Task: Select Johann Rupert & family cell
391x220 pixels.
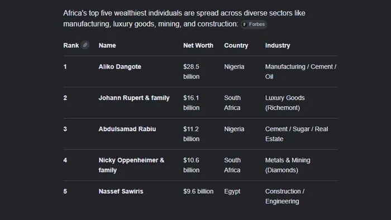Action: (x=134, y=98)
